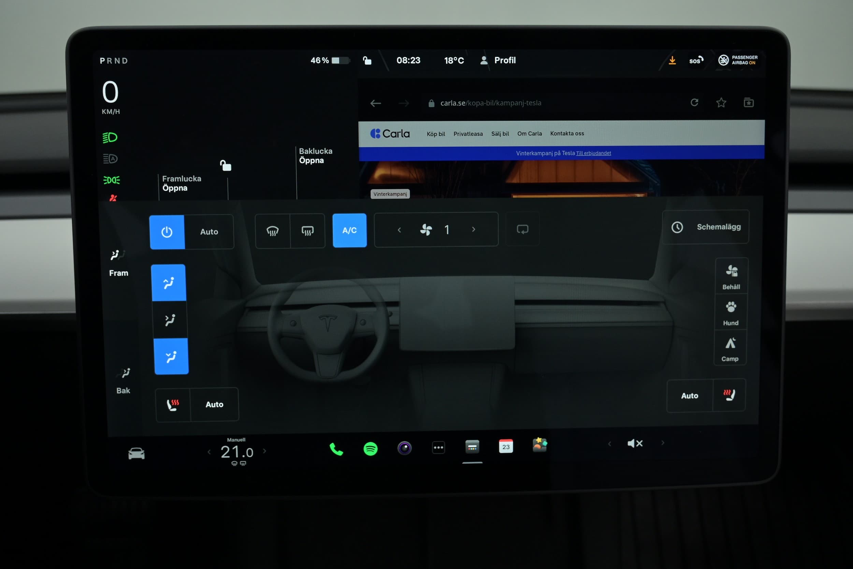Unmute the volume speaker icon
Image resolution: width=853 pixels, height=569 pixels.
pos(635,443)
